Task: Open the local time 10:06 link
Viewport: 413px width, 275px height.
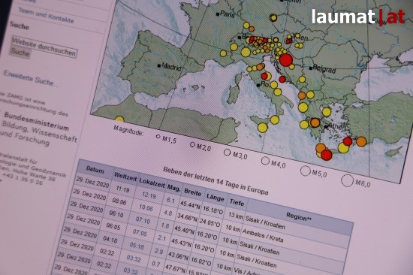Action: [146, 208]
